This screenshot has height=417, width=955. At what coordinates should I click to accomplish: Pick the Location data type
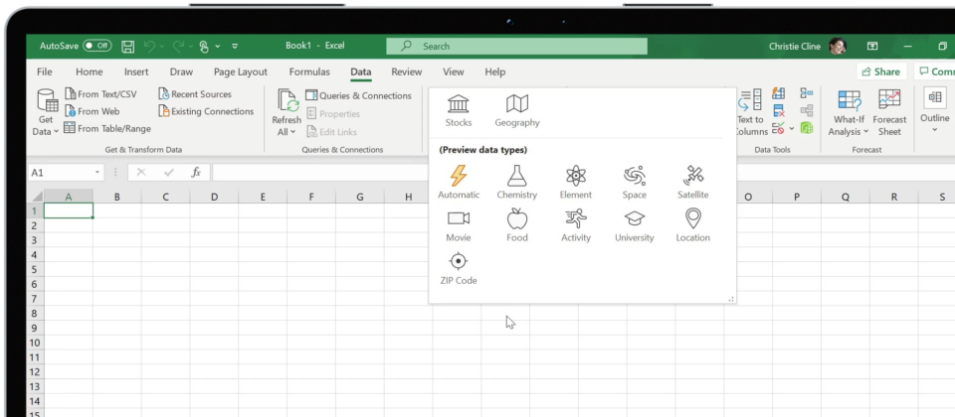pos(693,225)
